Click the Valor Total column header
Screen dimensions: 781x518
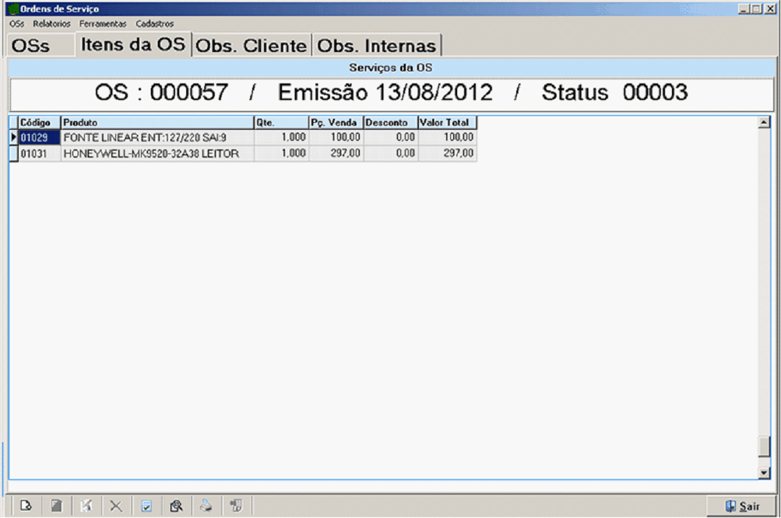click(447, 123)
